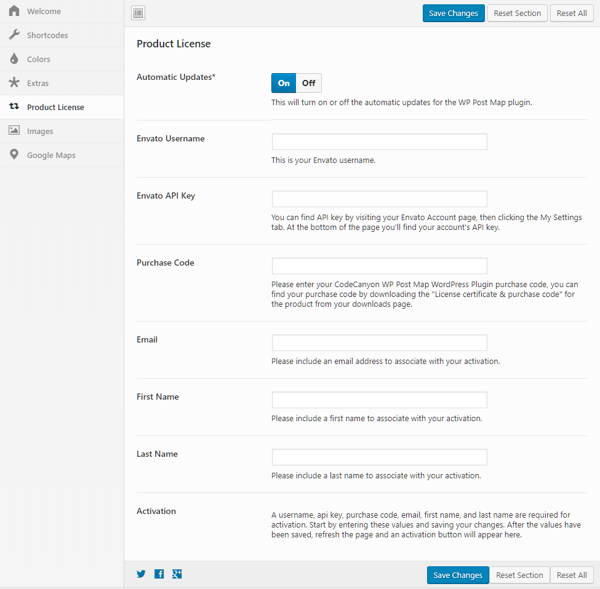Image resolution: width=600 pixels, height=589 pixels.
Task: Click bottom Reset All button
Action: tap(572, 575)
